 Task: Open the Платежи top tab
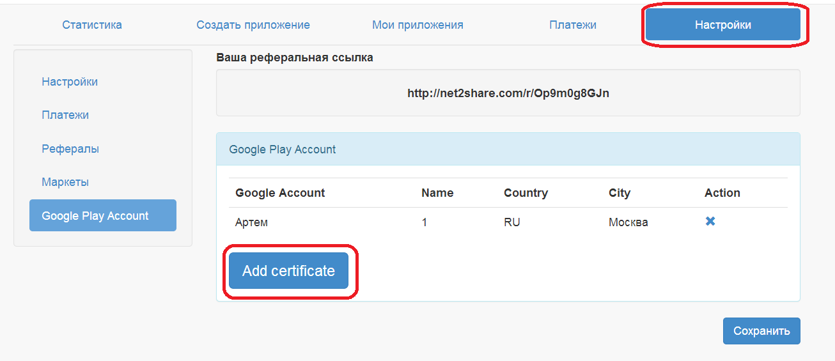click(573, 25)
